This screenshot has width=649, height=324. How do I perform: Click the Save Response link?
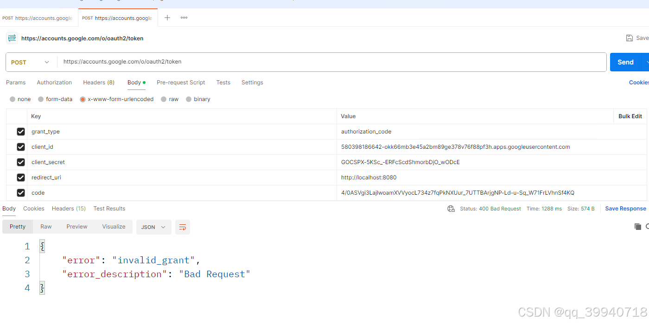625,209
